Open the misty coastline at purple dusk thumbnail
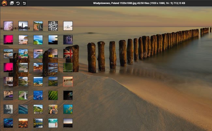Viewport: 212px width, 131px height. coord(38,54)
